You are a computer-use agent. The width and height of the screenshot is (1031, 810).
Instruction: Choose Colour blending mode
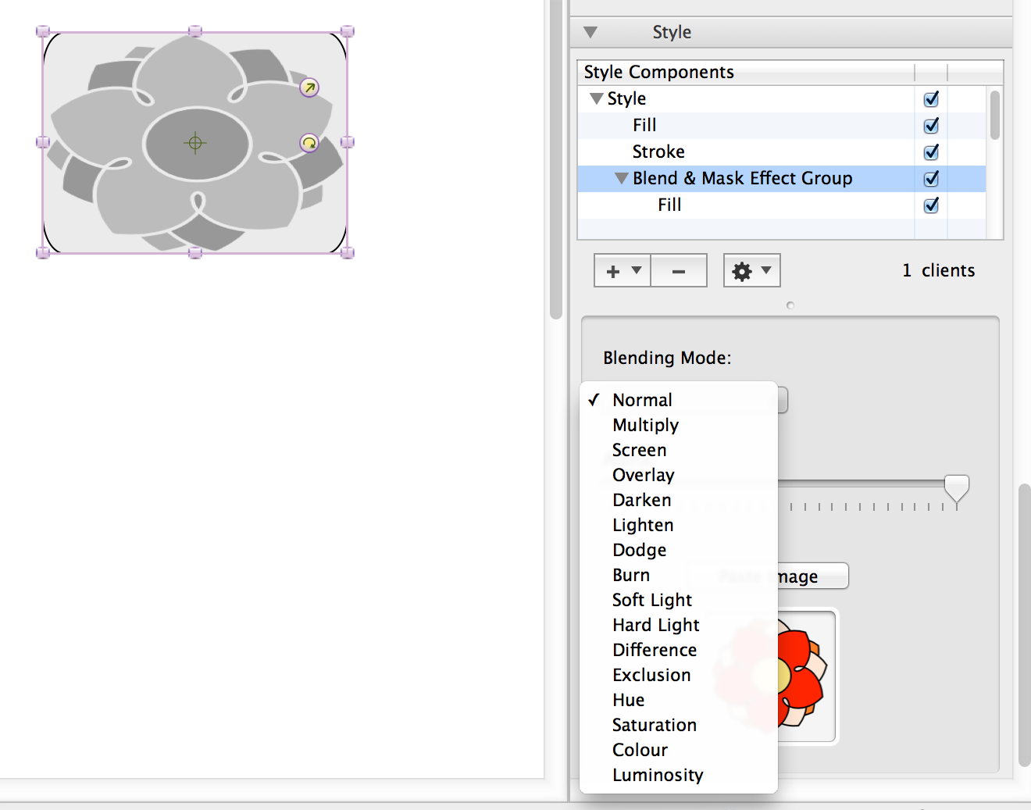click(679, 750)
